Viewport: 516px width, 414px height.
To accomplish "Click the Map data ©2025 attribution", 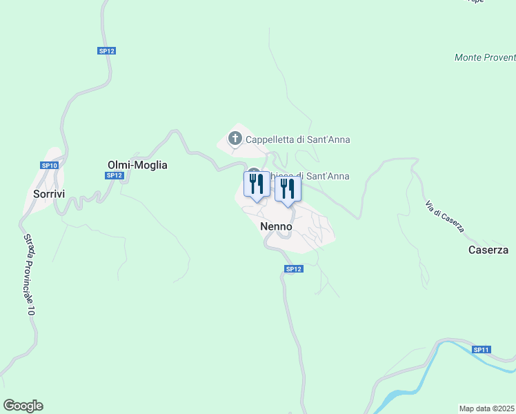I will point(487,408).
